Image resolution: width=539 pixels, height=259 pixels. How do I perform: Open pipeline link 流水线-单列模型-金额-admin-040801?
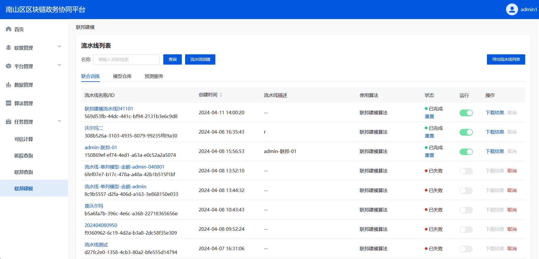click(124, 167)
